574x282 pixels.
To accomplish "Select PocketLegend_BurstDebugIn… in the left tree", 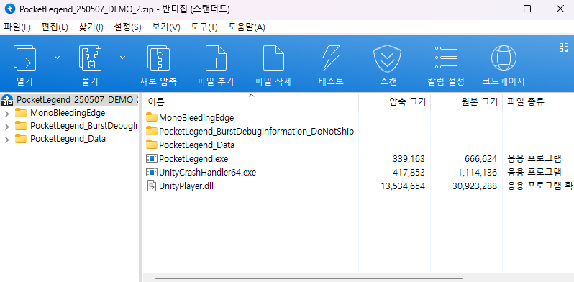I will 84,126.
